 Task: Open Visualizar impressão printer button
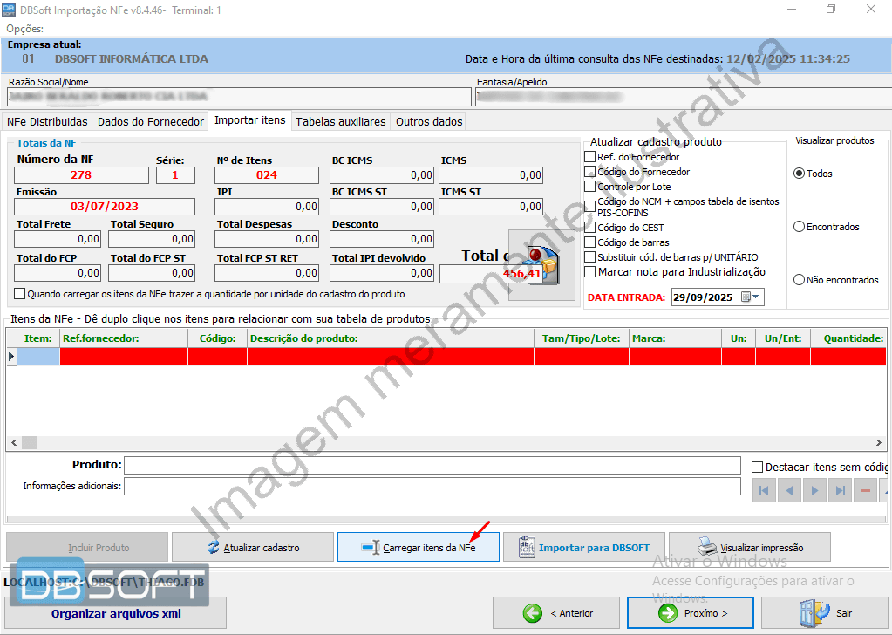(x=749, y=547)
